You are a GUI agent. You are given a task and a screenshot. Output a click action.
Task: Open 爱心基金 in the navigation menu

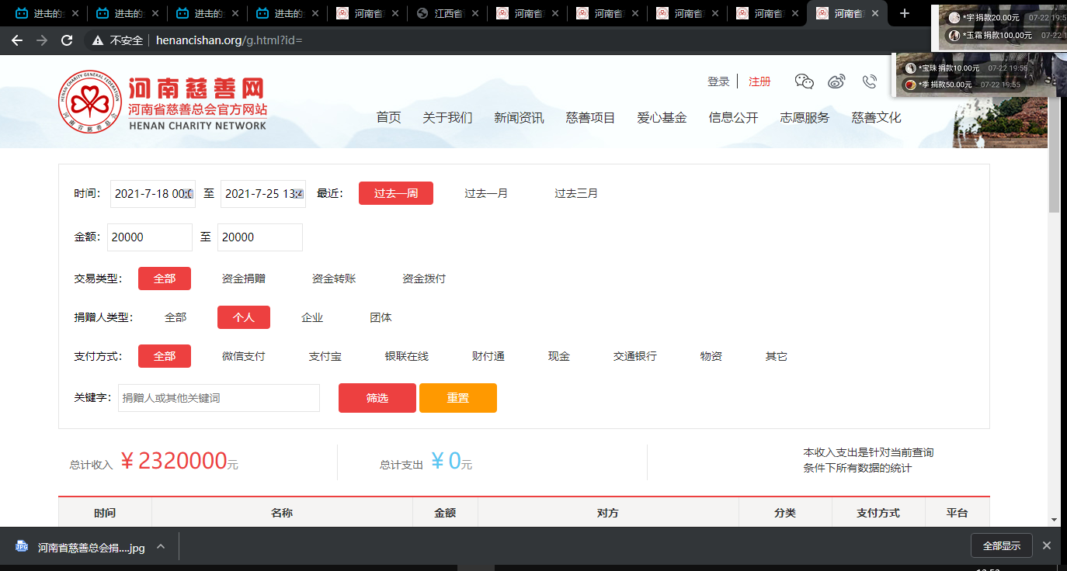(x=662, y=118)
